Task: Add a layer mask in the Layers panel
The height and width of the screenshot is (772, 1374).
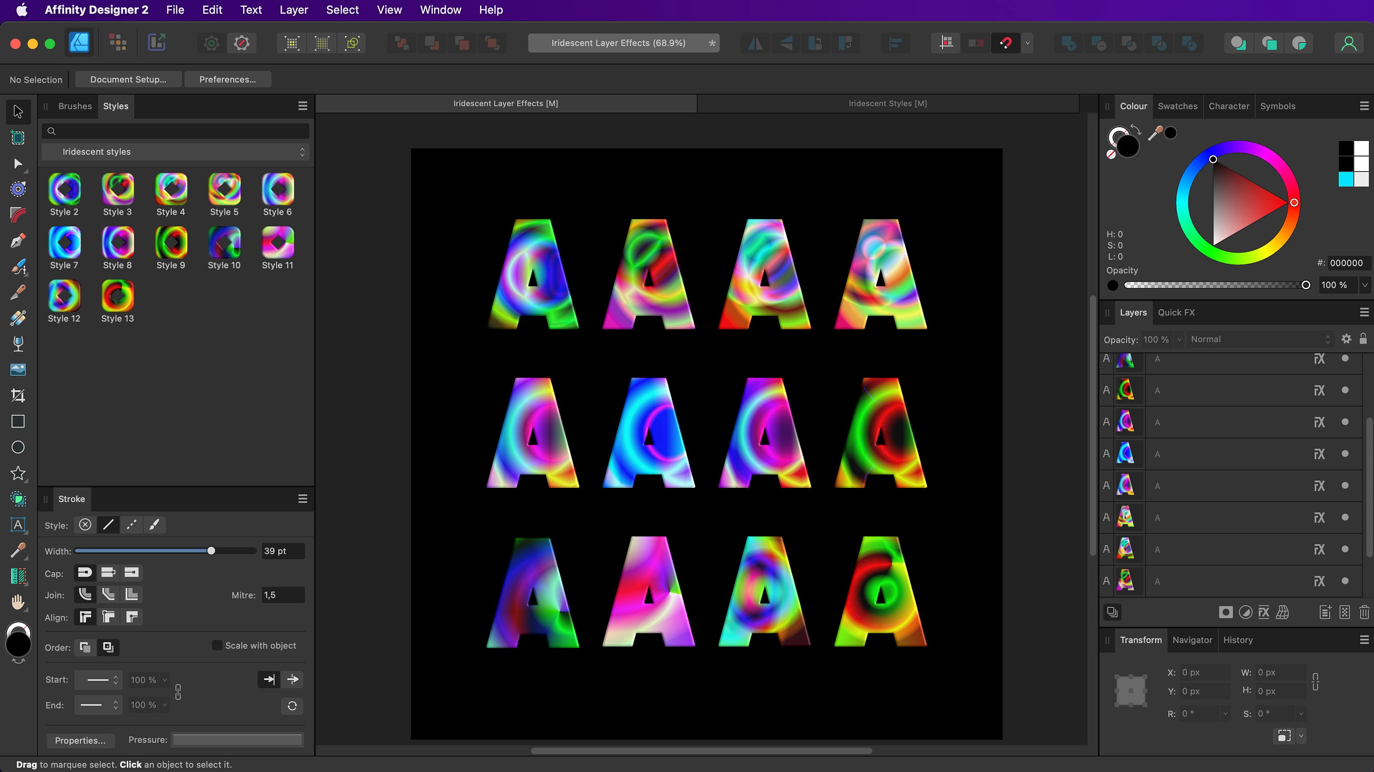Action: (x=1225, y=612)
